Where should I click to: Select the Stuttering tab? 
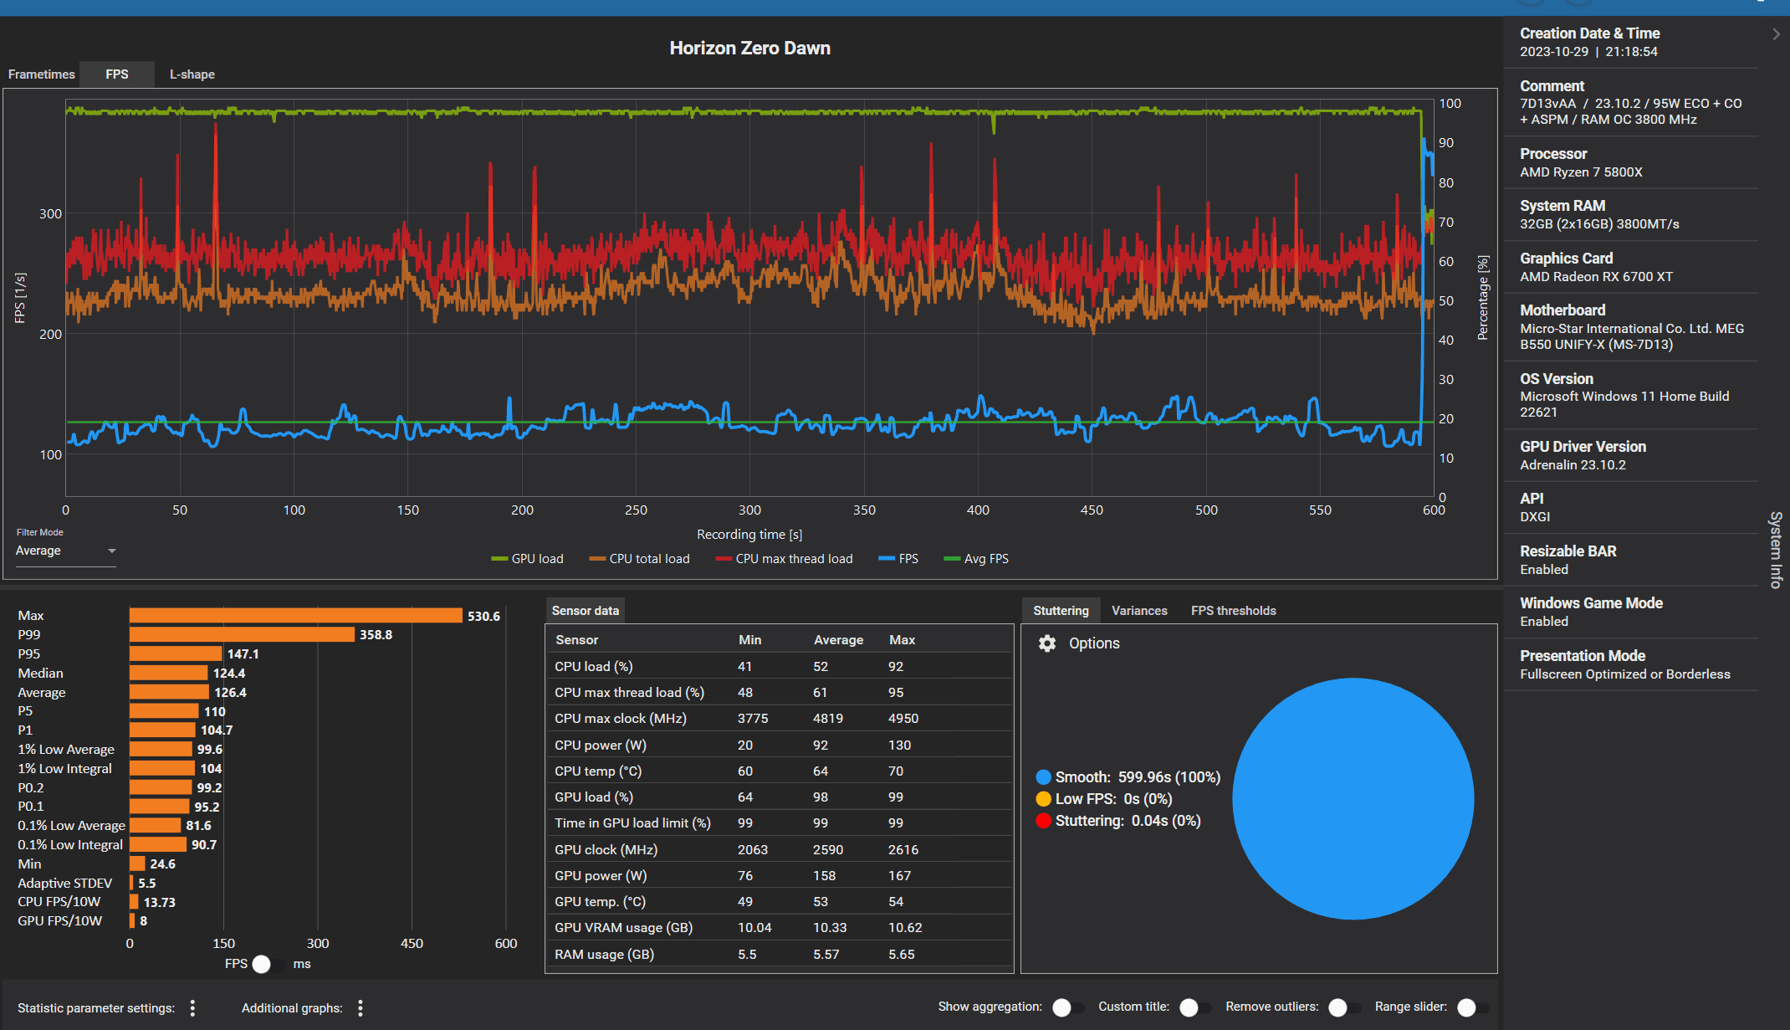[1061, 611]
